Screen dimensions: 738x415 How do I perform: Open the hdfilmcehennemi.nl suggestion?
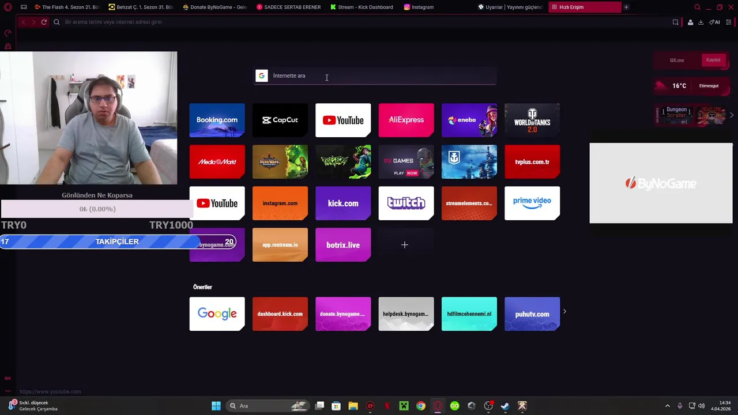click(x=469, y=314)
